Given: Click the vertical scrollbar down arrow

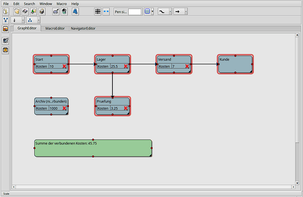Looking at the screenshot, I should [x=297, y=183].
